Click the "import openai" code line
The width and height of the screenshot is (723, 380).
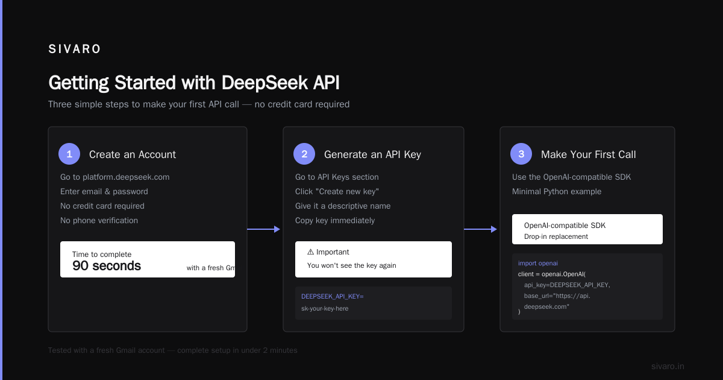tap(538, 263)
